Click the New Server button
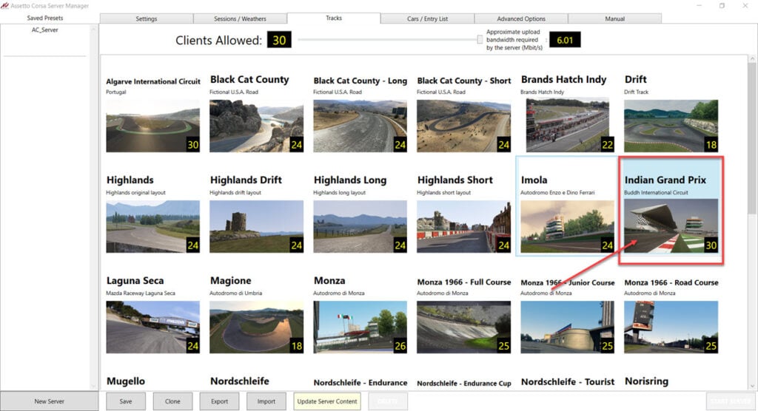758x411 pixels. (x=50, y=401)
